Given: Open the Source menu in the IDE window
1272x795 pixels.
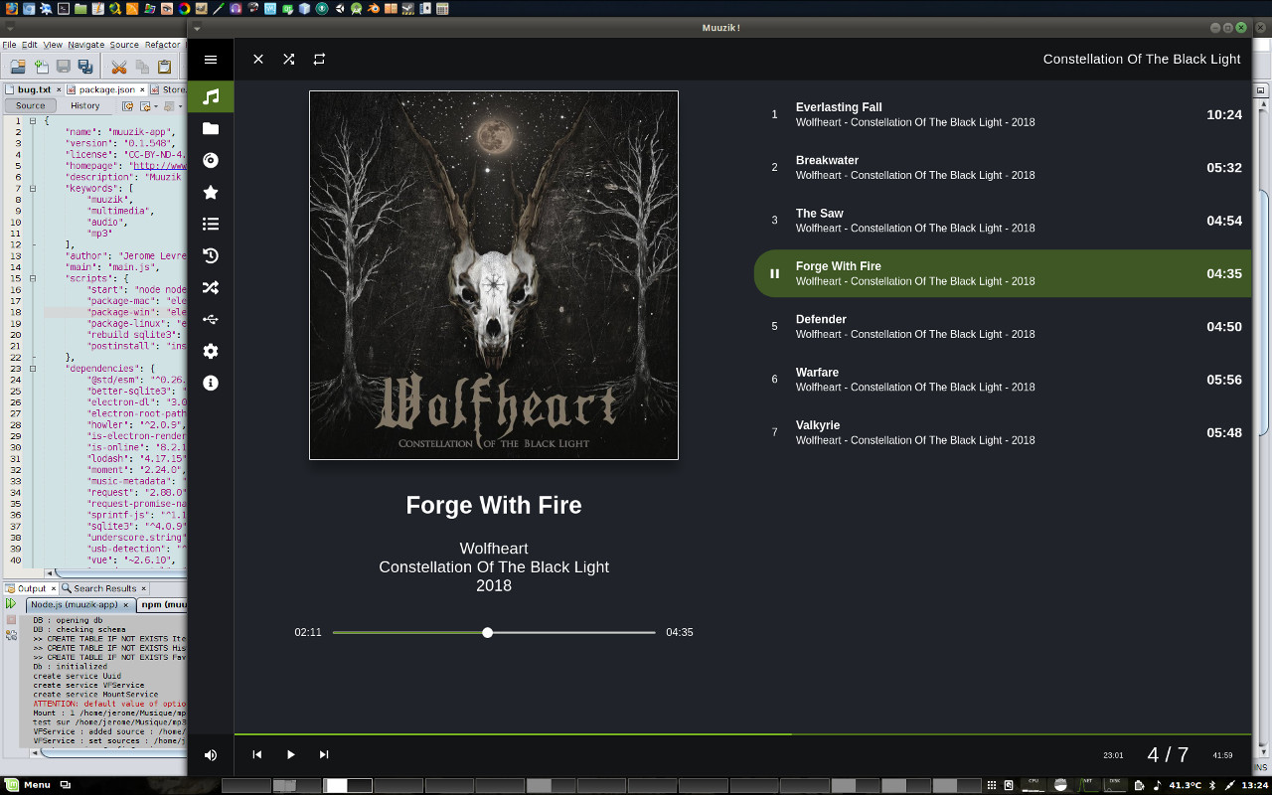Looking at the screenshot, I should [x=124, y=45].
